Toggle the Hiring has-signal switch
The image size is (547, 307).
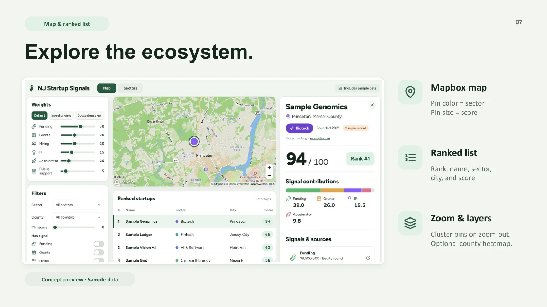99,260
